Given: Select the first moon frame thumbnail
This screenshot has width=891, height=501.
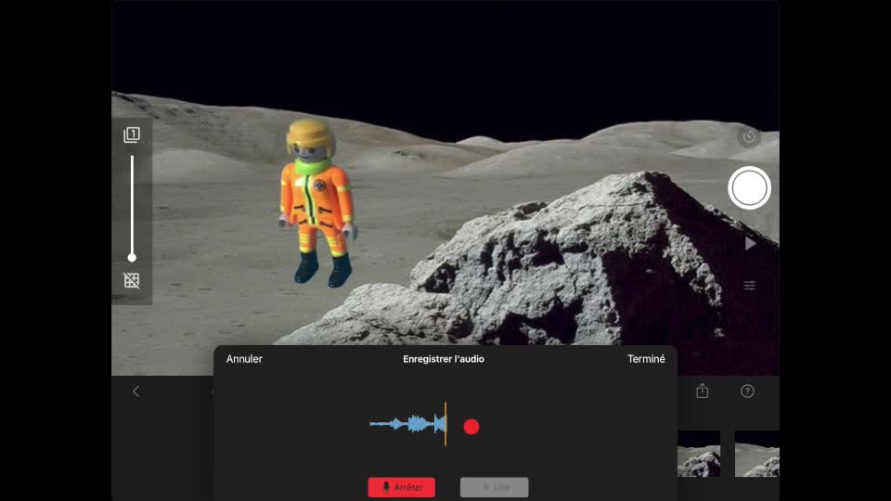Looking at the screenshot, I should pyautogui.click(x=699, y=454).
